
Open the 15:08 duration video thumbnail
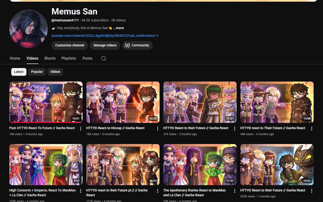pos(277,102)
